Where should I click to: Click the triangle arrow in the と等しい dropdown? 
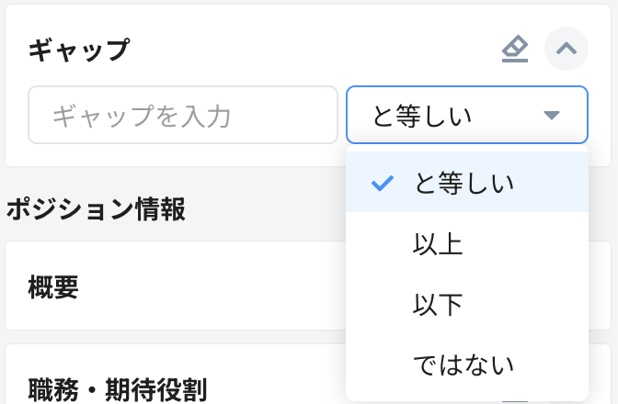pyautogui.click(x=551, y=116)
